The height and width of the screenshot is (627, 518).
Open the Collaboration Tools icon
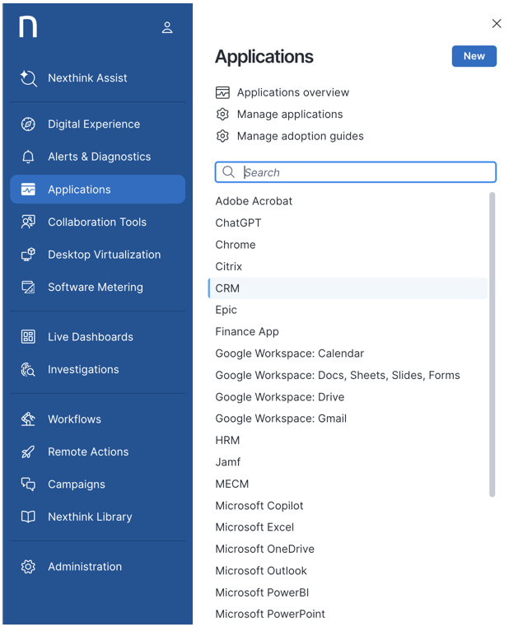pos(28,222)
